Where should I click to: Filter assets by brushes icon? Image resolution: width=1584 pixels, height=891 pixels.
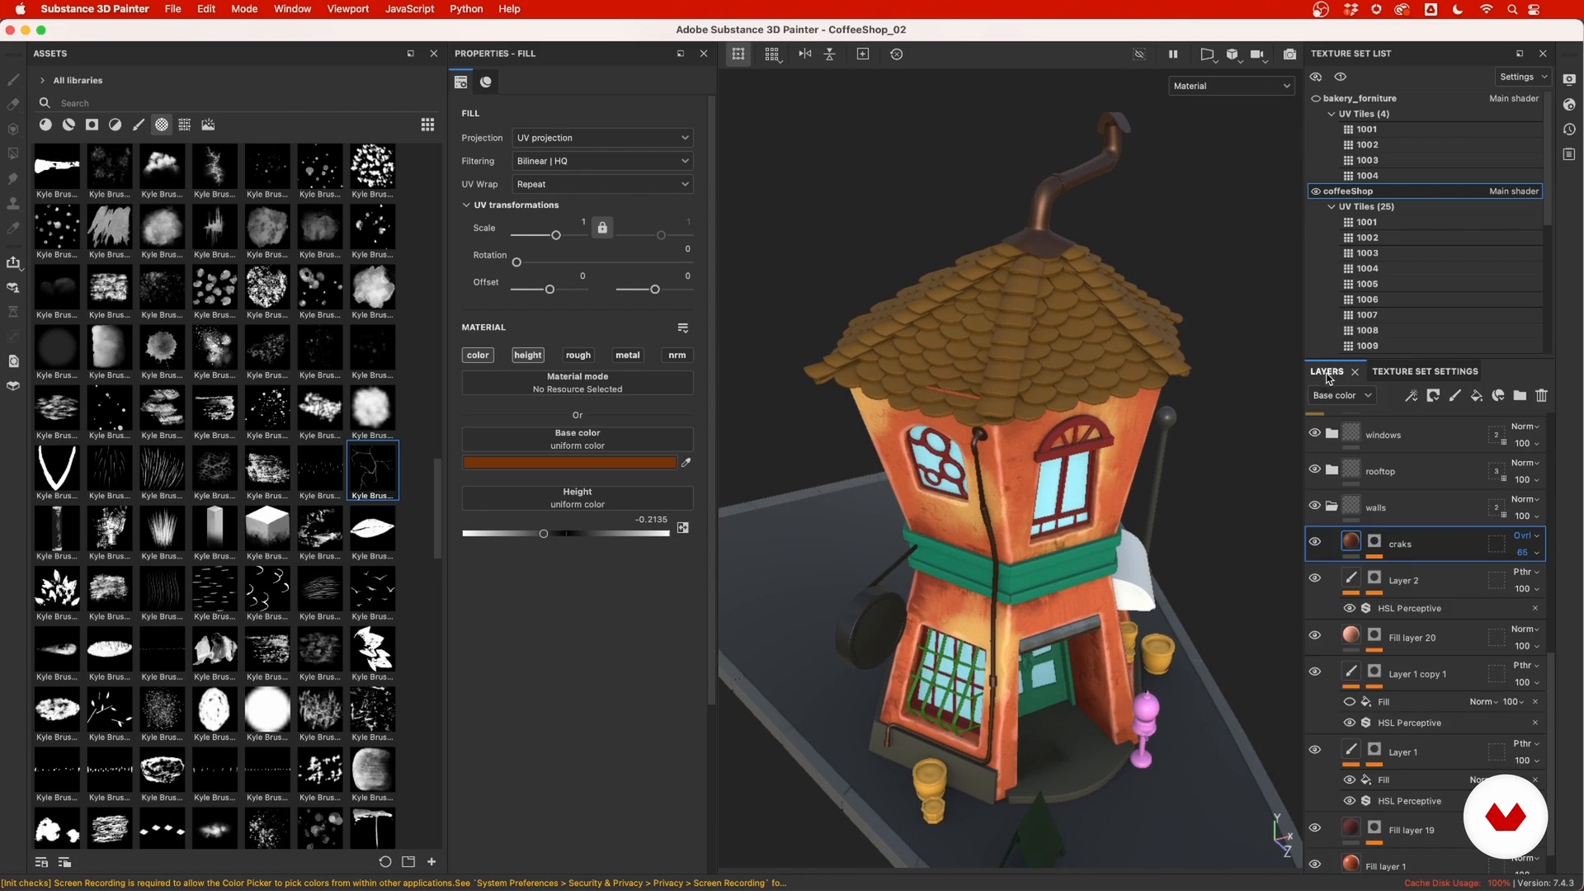click(x=139, y=125)
